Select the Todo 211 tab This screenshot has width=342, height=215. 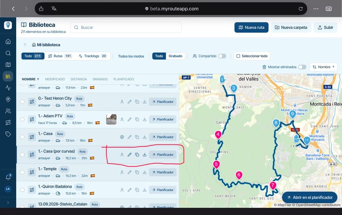point(33,56)
